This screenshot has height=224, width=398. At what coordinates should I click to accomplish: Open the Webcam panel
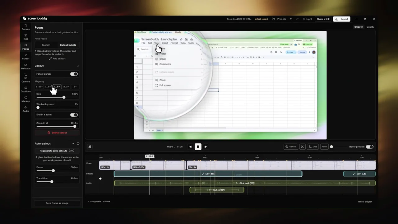(25, 67)
